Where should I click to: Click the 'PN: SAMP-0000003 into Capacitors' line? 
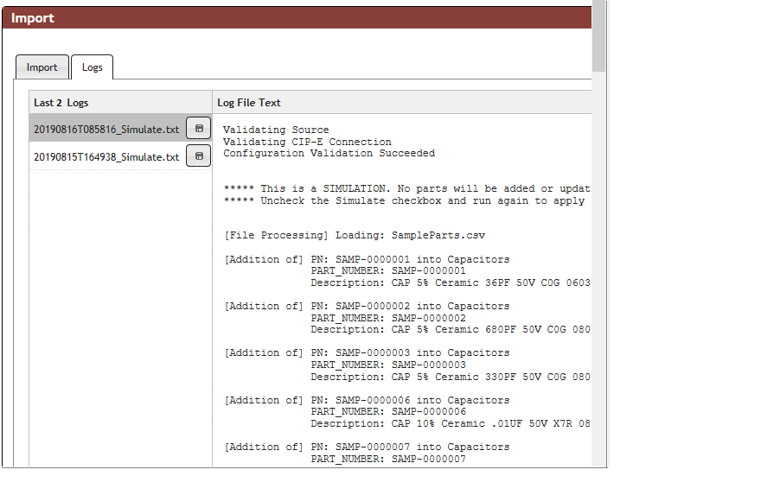[367, 353]
